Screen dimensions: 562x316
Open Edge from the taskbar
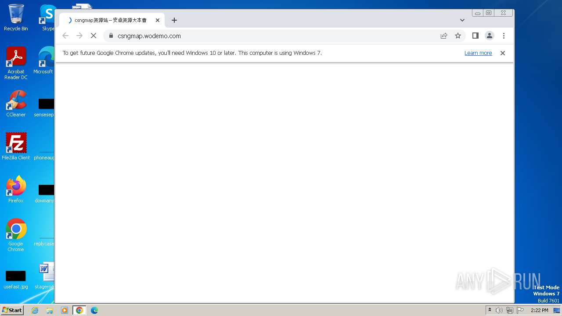94,310
